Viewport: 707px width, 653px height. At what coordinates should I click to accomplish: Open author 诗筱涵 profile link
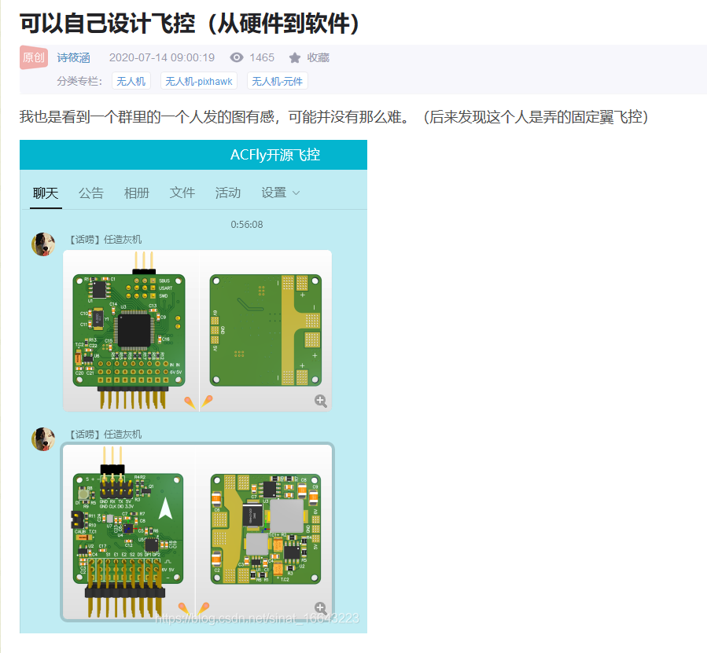click(x=73, y=57)
